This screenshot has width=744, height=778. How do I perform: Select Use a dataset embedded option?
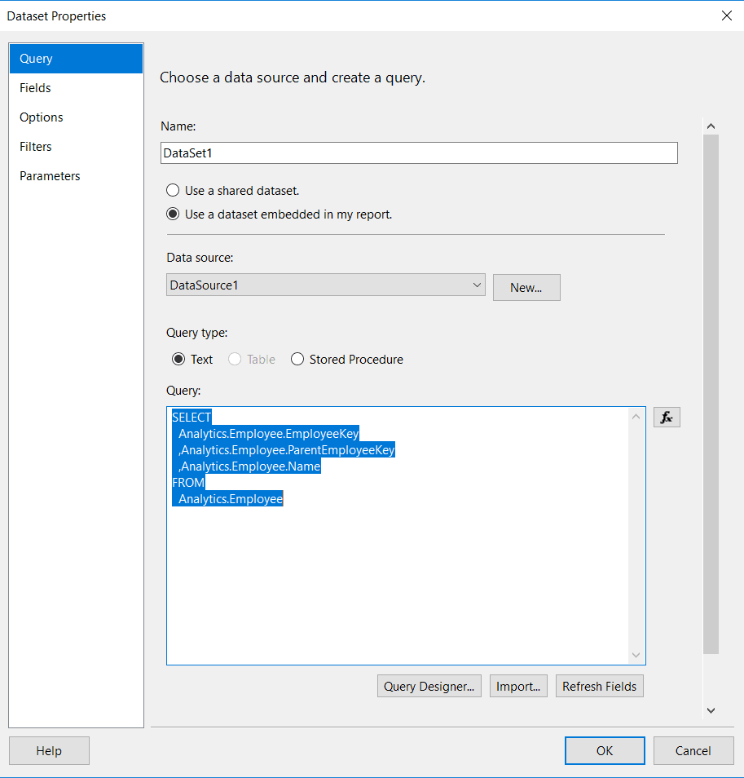pos(173,214)
